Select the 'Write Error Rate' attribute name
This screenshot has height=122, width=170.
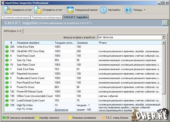(25, 47)
